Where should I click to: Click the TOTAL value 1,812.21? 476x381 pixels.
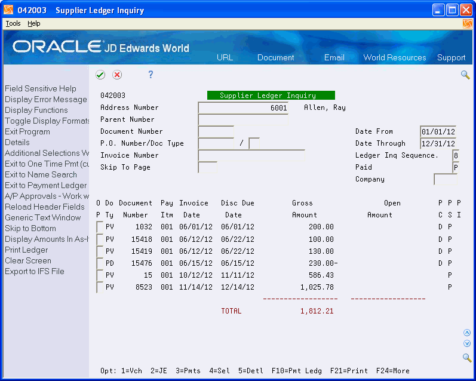point(317,311)
